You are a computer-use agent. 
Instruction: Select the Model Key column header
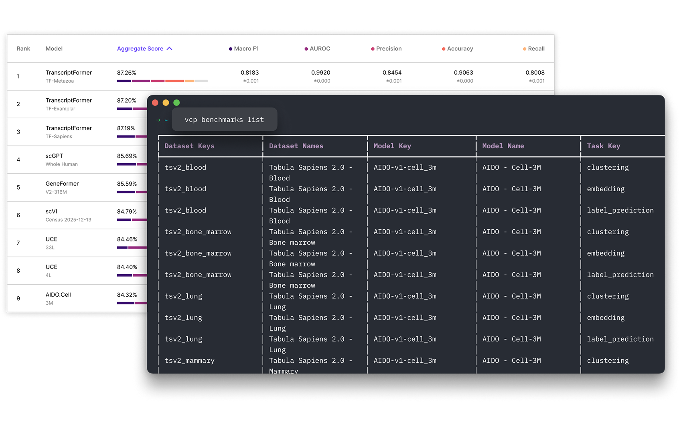(x=392, y=146)
